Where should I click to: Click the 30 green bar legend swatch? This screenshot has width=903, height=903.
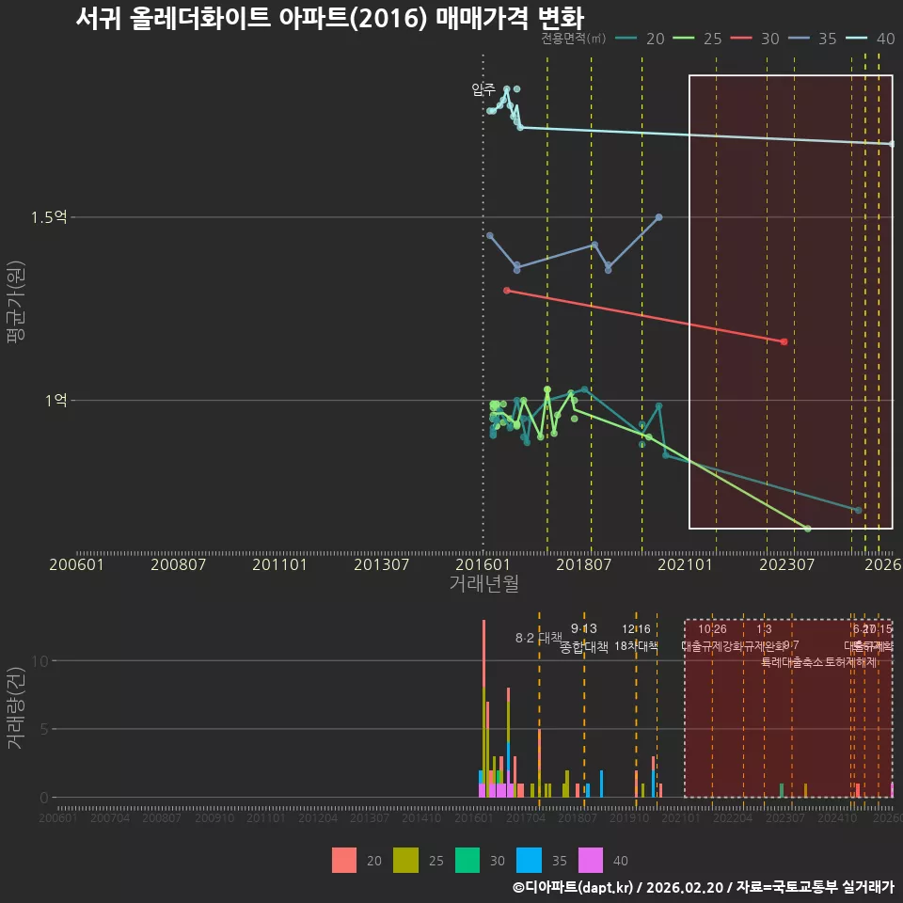pyautogui.click(x=467, y=861)
